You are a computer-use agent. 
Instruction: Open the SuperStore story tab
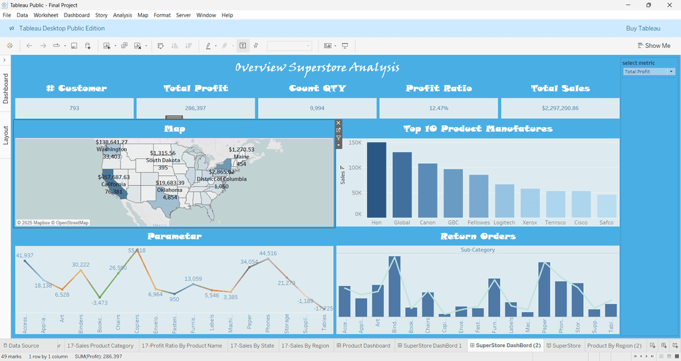click(x=563, y=345)
